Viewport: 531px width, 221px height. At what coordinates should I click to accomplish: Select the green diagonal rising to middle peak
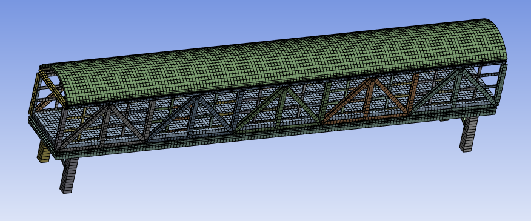(x=261, y=109)
